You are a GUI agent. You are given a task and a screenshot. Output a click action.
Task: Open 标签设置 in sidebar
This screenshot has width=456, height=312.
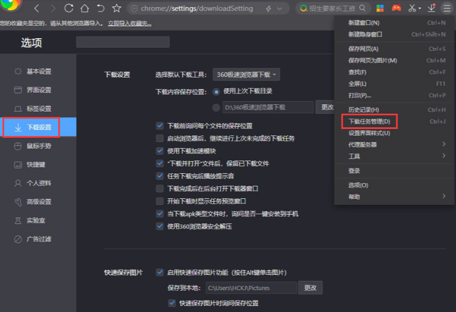click(39, 109)
